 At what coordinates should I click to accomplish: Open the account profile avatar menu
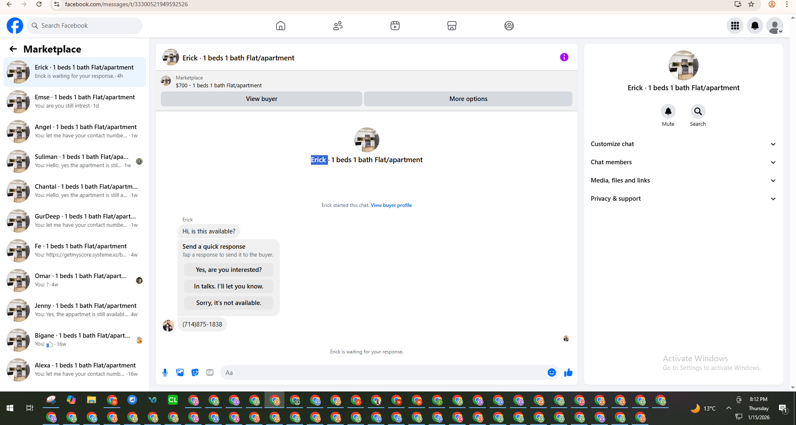775,26
